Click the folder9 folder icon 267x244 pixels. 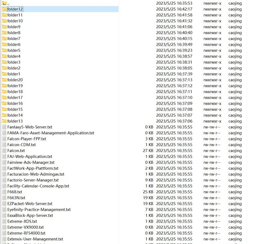[4, 27]
